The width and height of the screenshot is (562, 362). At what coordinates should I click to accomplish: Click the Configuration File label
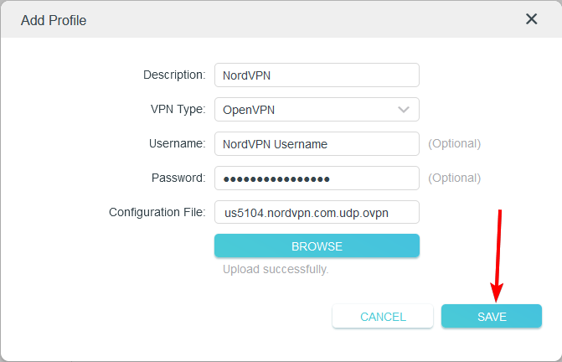pos(157,212)
